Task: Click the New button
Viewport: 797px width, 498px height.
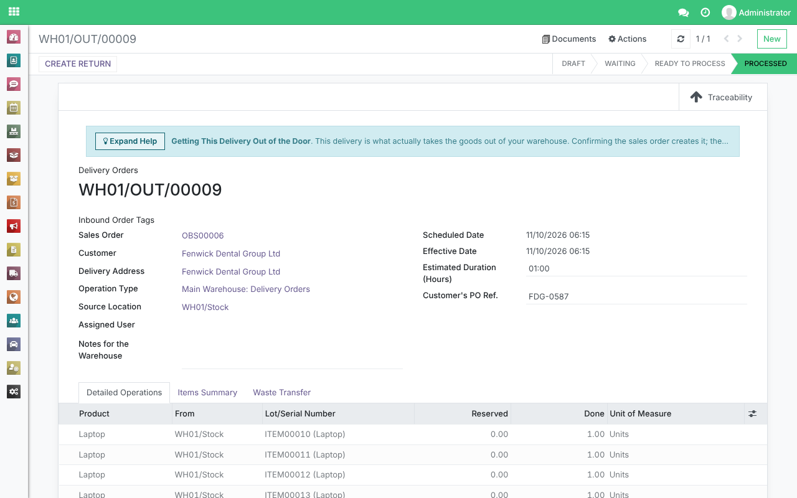Action: [772, 39]
